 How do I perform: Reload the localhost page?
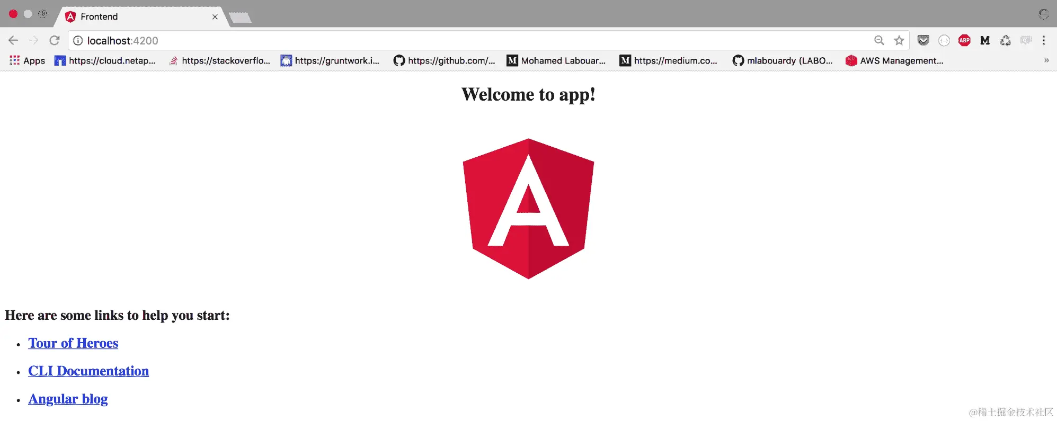[x=54, y=40]
